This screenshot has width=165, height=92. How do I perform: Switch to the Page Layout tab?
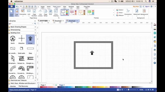point(57,7)
